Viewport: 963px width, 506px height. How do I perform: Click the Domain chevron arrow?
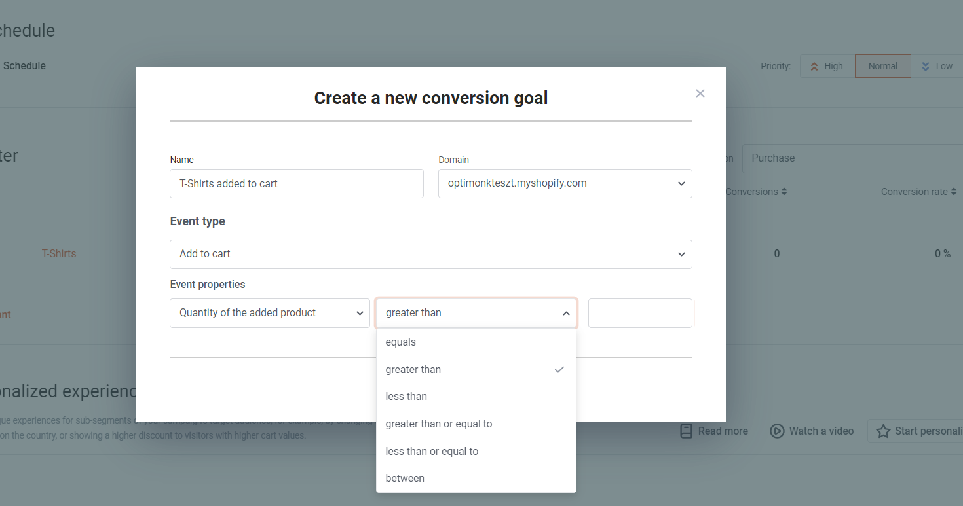click(681, 184)
